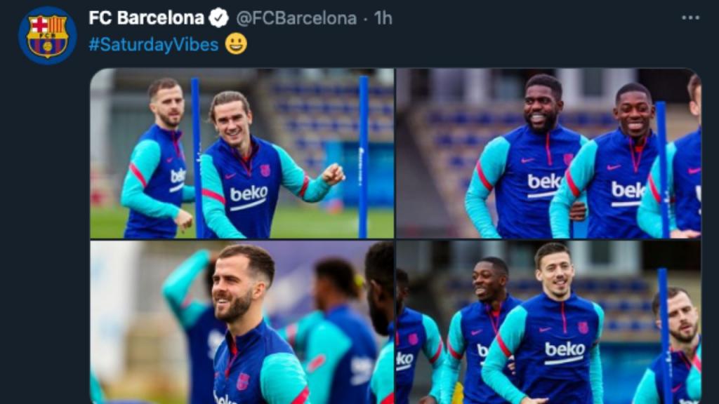The height and width of the screenshot is (404, 719).
Task: Click beko logo on top-right photo's left player
Action: pyautogui.click(x=544, y=183)
